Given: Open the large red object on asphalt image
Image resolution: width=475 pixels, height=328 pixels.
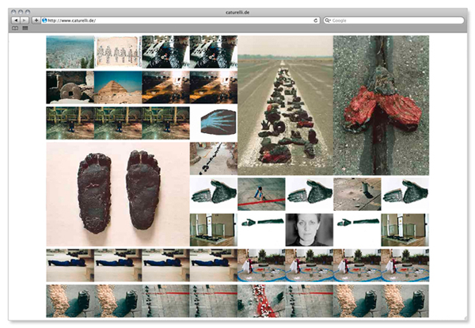Looking at the screenshot, I should 381,105.
